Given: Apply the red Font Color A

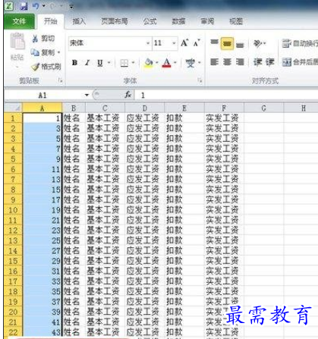Looking at the screenshot, I should click(166, 63).
